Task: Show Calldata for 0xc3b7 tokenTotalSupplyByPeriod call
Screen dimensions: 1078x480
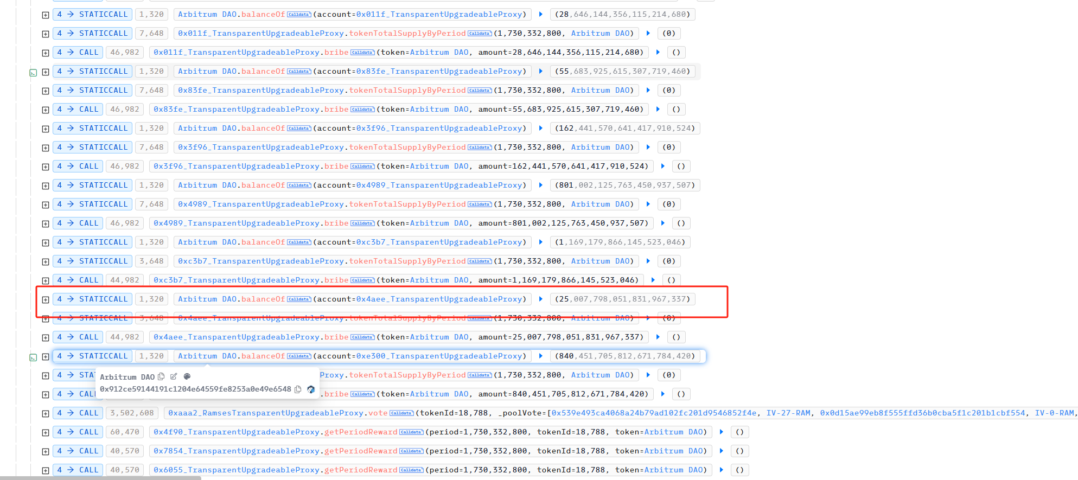Action: (480, 261)
